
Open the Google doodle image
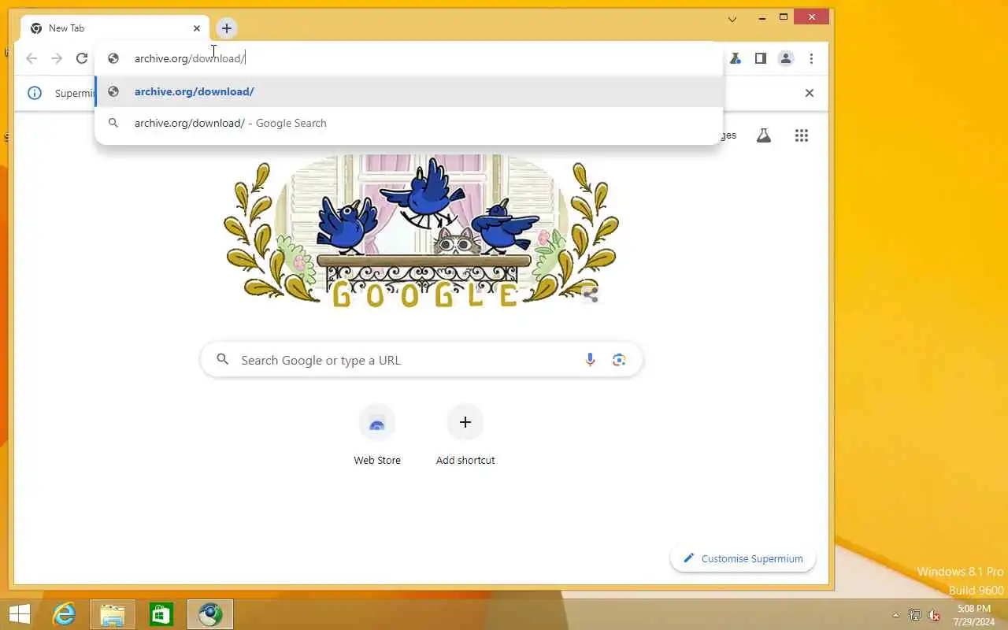421,230
